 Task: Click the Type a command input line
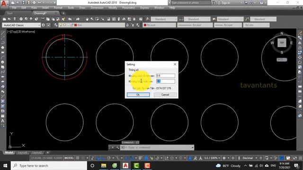click(x=157, y=147)
